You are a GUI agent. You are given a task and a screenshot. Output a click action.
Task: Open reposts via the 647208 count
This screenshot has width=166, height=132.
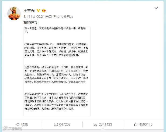(65, 124)
